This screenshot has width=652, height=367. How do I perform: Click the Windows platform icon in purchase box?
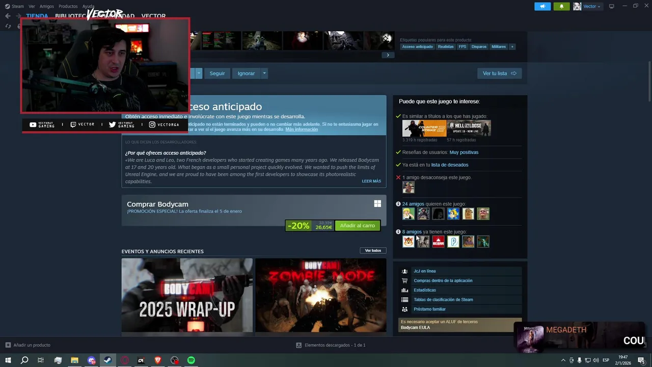point(377,204)
